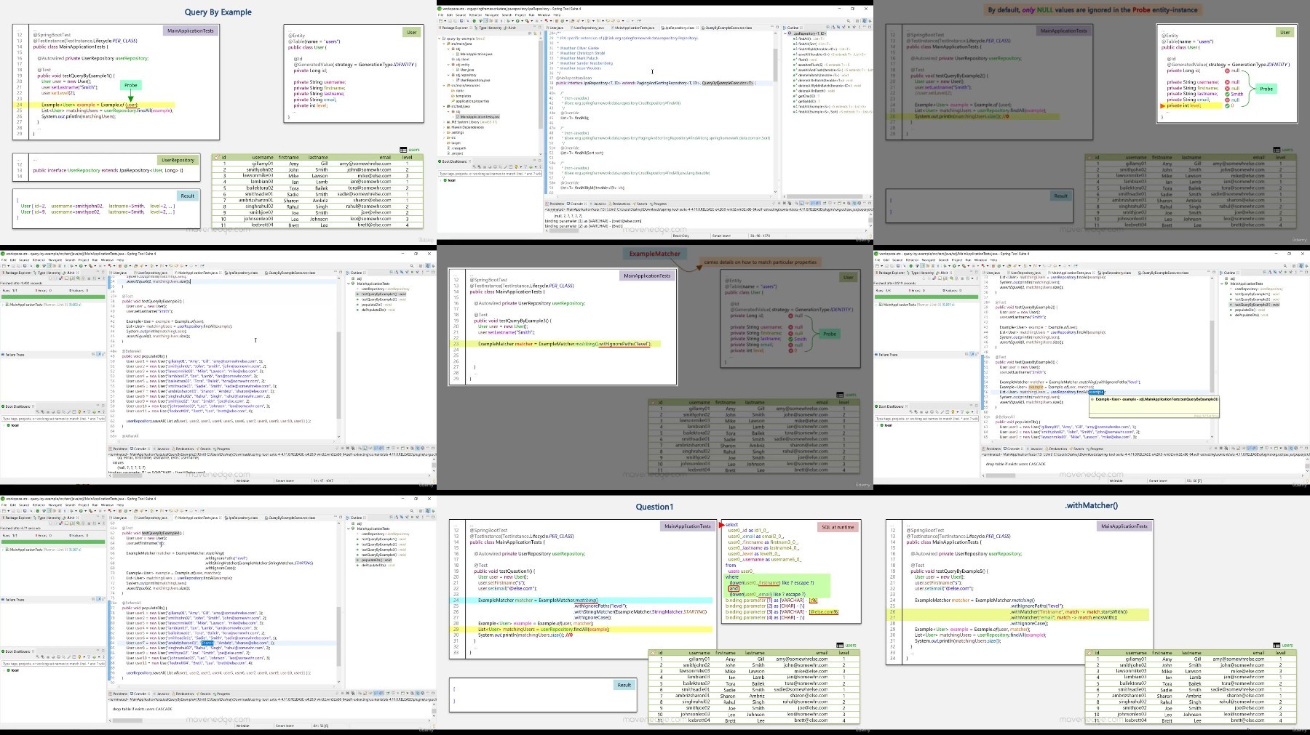The width and height of the screenshot is (1310, 735).
Task: Click File menu in the JpaRepository IDE frame
Action: tap(440, 15)
